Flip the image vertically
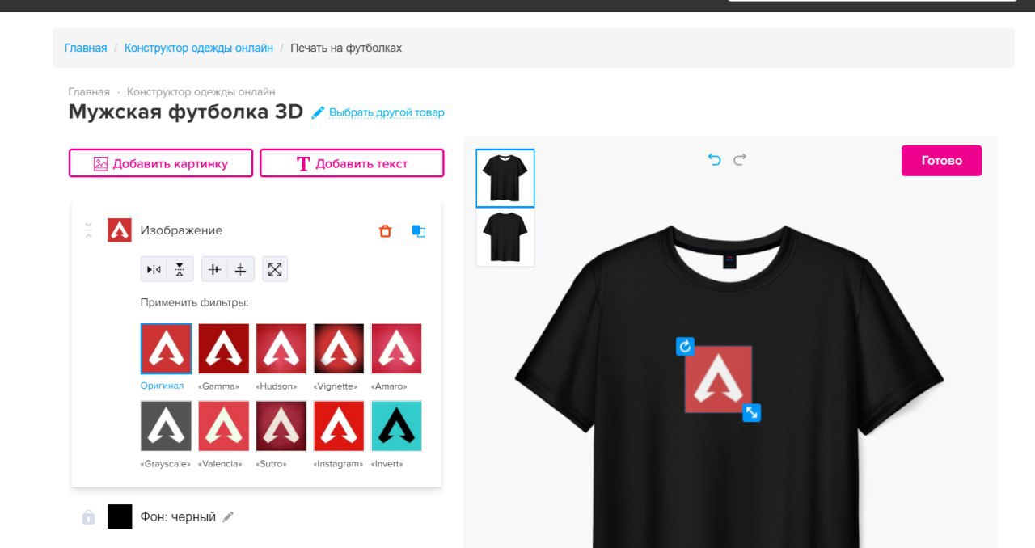Image resolution: width=1035 pixels, height=548 pixels. pos(180,269)
